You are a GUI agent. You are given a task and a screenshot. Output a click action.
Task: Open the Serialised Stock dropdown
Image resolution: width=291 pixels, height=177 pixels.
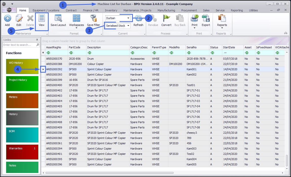click(x=128, y=26)
